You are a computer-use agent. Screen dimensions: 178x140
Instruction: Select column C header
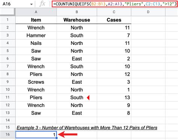[114, 12]
